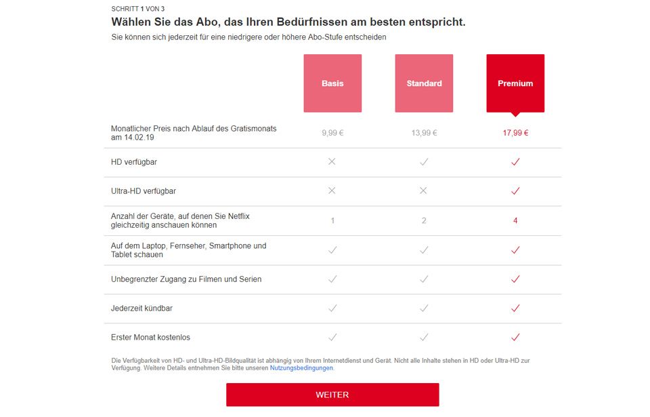Select the Basis plan tile
This screenshot has height=417, width=650.
click(332, 83)
